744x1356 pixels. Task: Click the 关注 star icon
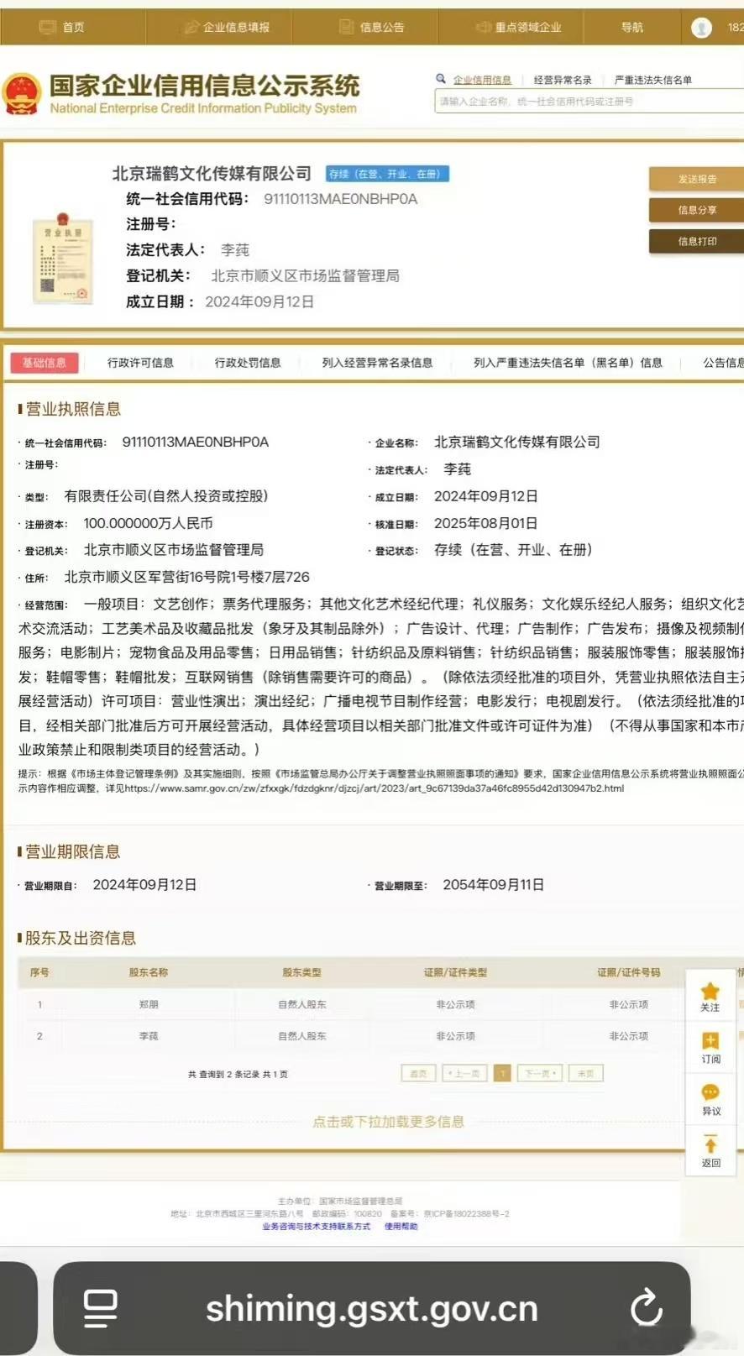pos(710,992)
